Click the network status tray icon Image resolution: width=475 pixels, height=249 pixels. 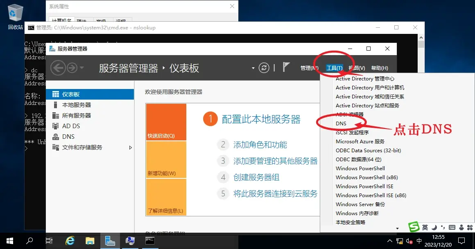400,241
